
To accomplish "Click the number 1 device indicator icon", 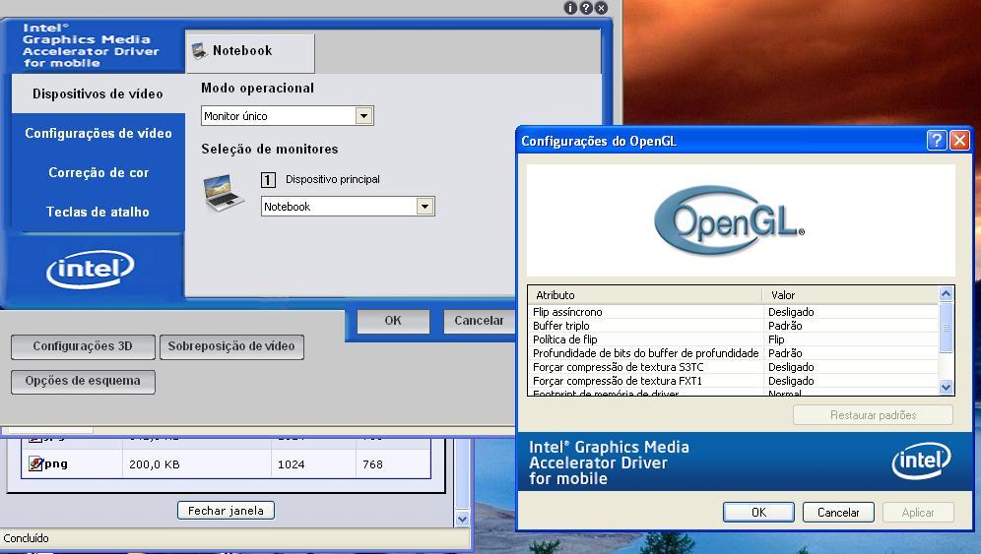I will (268, 180).
